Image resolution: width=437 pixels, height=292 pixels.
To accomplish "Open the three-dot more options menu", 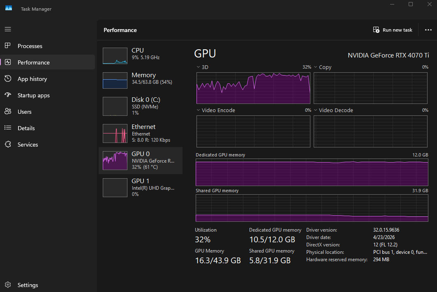I will (x=428, y=30).
